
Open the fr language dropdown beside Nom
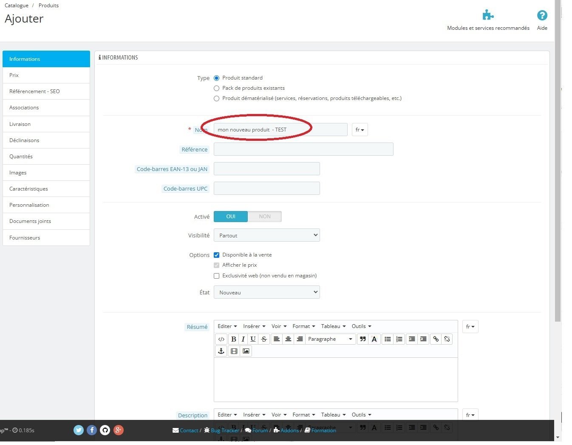click(360, 130)
